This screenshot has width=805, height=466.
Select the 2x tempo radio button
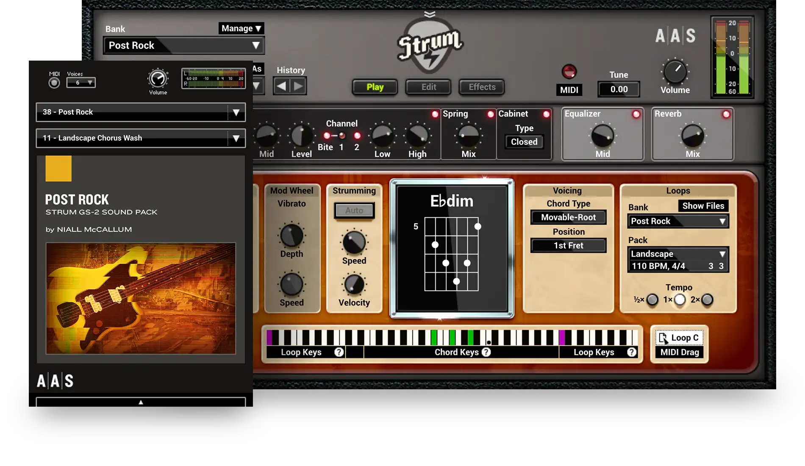pos(707,300)
